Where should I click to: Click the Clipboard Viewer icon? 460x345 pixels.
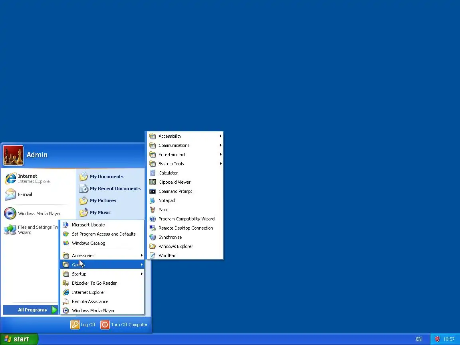click(153, 182)
